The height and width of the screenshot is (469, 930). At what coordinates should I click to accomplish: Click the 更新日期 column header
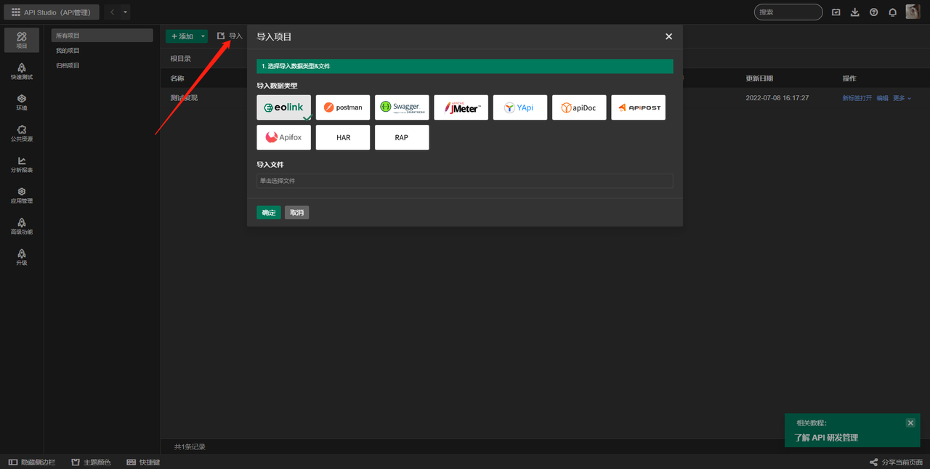coord(759,78)
